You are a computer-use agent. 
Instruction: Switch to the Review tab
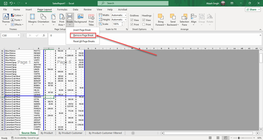(x=88, y=9)
